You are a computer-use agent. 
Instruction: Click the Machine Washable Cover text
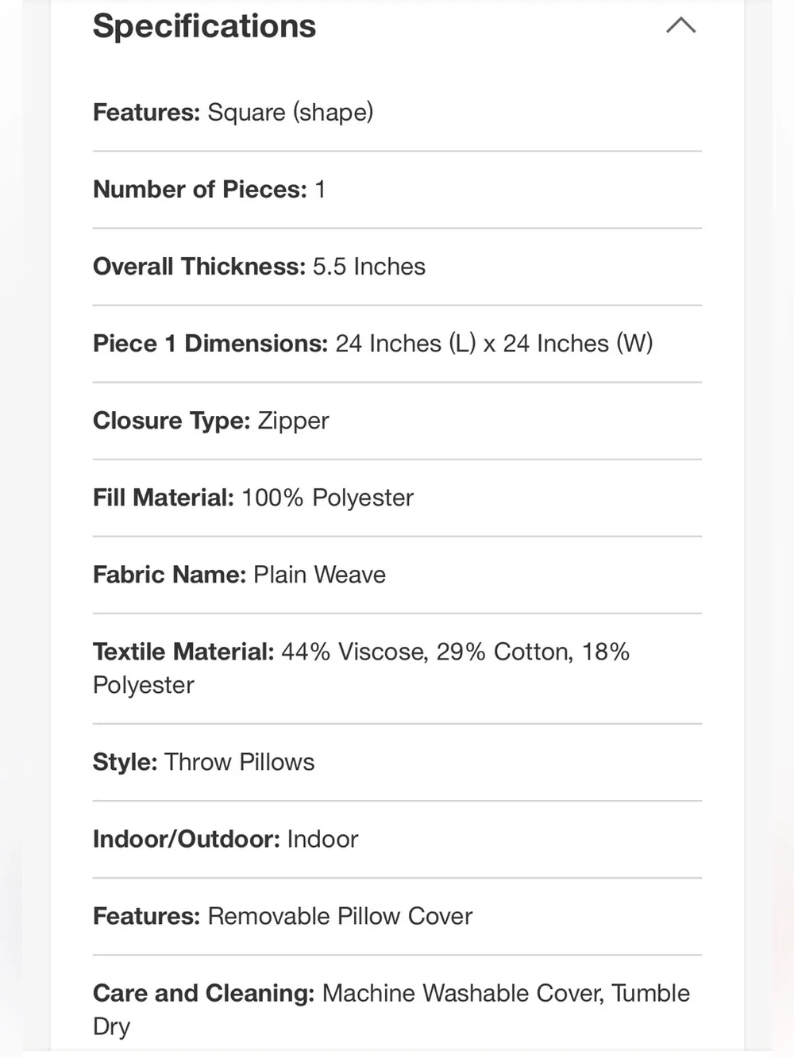pos(463,993)
